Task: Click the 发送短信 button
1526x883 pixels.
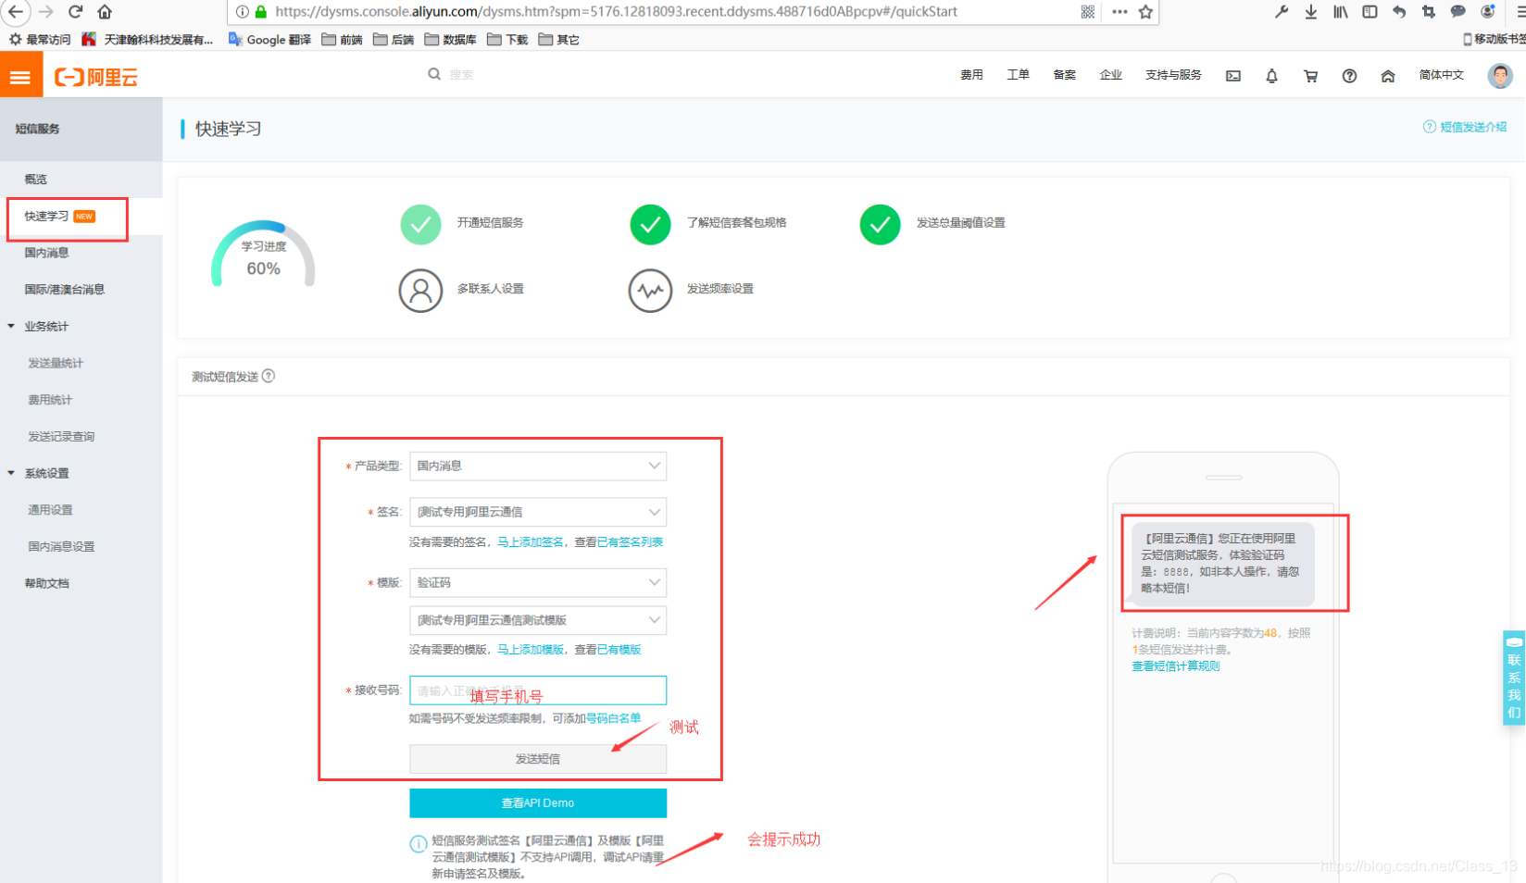Action: [x=538, y=759]
